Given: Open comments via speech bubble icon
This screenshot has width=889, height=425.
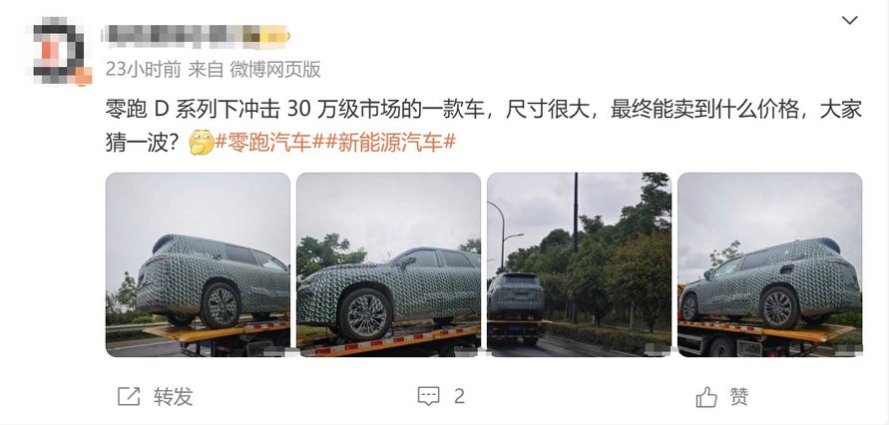Looking at the screenshot, I should (429, 396).
